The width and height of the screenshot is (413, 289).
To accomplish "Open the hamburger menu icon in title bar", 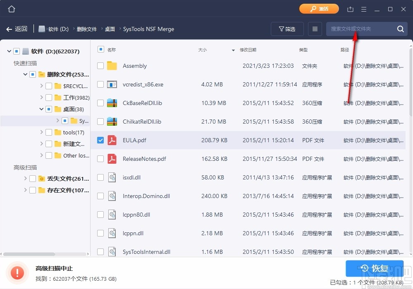I will (x=363, y=8).
